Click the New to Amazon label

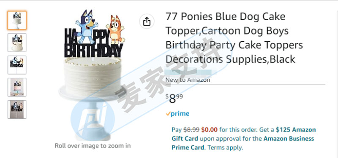point(188,80)
